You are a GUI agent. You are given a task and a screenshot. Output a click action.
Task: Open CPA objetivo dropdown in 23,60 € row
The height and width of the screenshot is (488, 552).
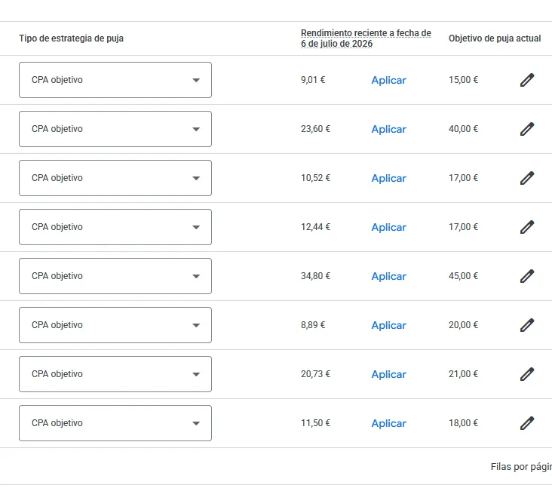coord(115,129)
